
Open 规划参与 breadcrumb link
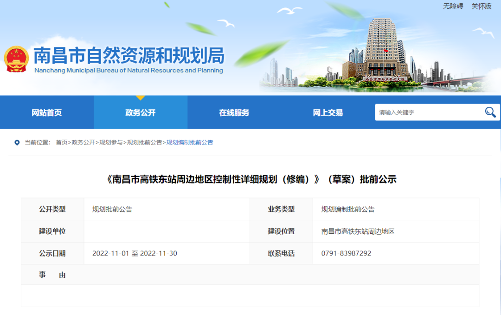coord(111,143)
